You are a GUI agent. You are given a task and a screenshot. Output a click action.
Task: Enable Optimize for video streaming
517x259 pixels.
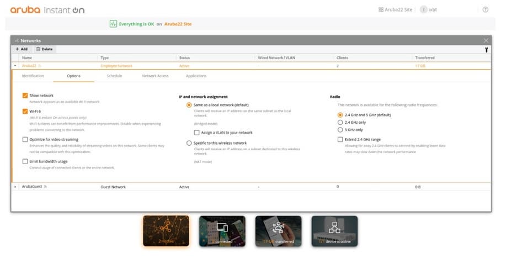pos(25,139)
